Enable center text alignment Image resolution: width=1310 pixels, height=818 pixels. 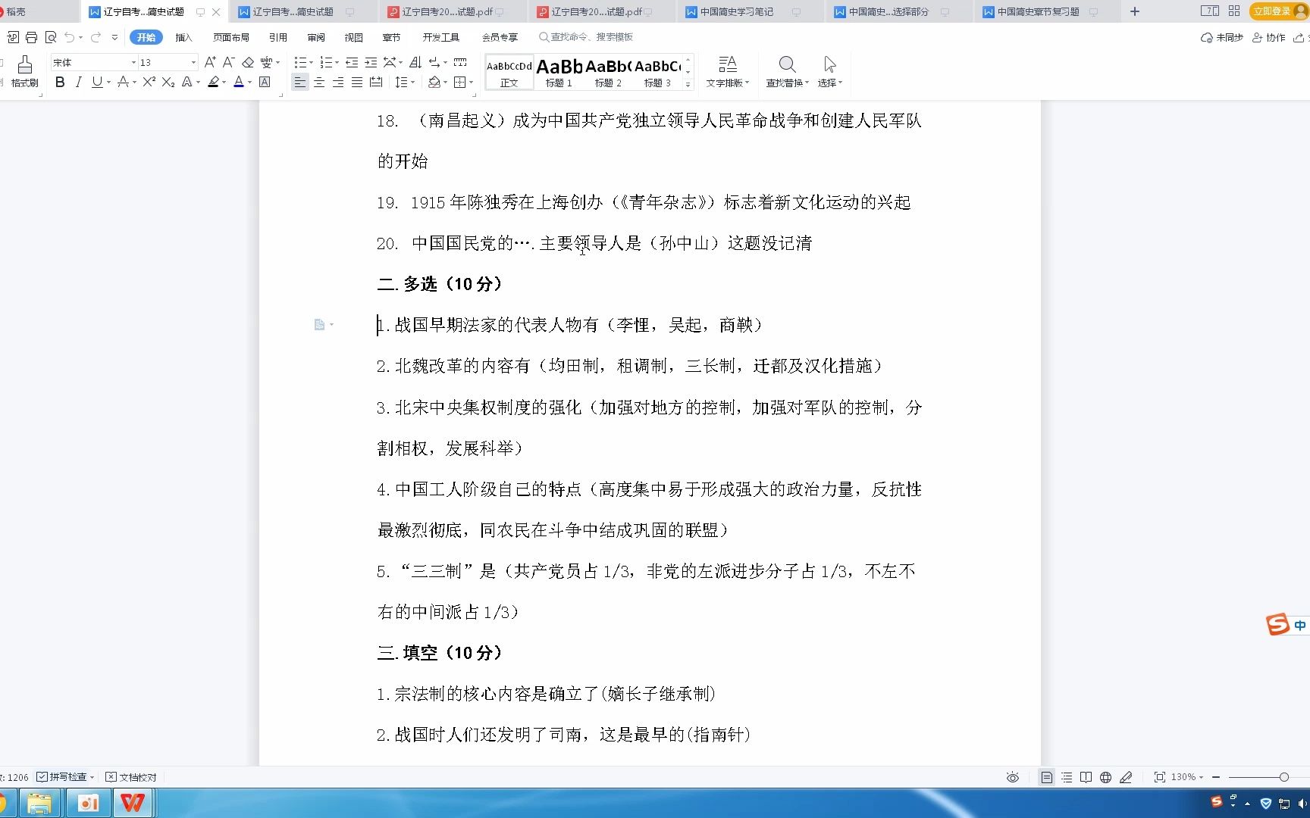pyautogui.click(x=319, y=82)
